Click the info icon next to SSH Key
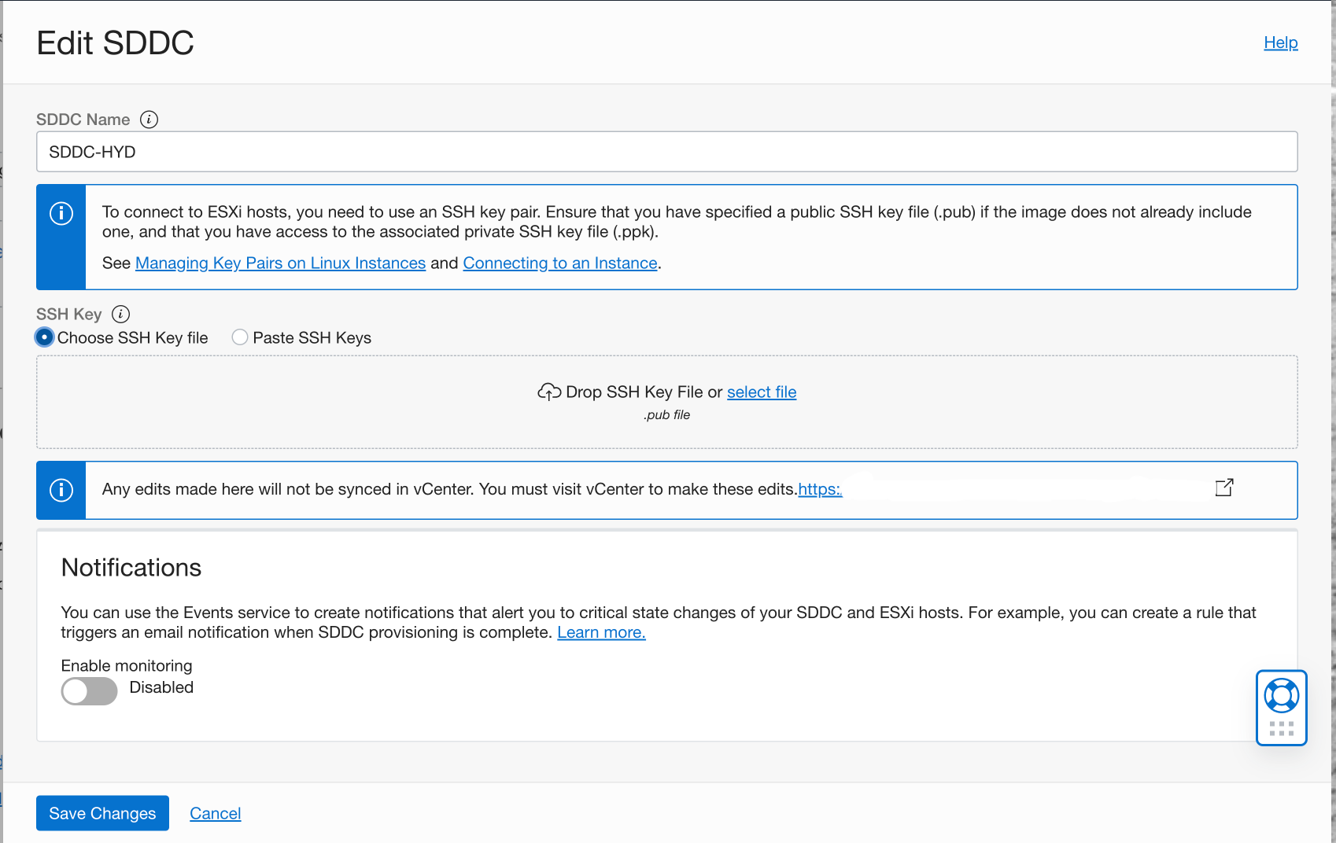This screenshot has height=843, width=1336. 121,314
